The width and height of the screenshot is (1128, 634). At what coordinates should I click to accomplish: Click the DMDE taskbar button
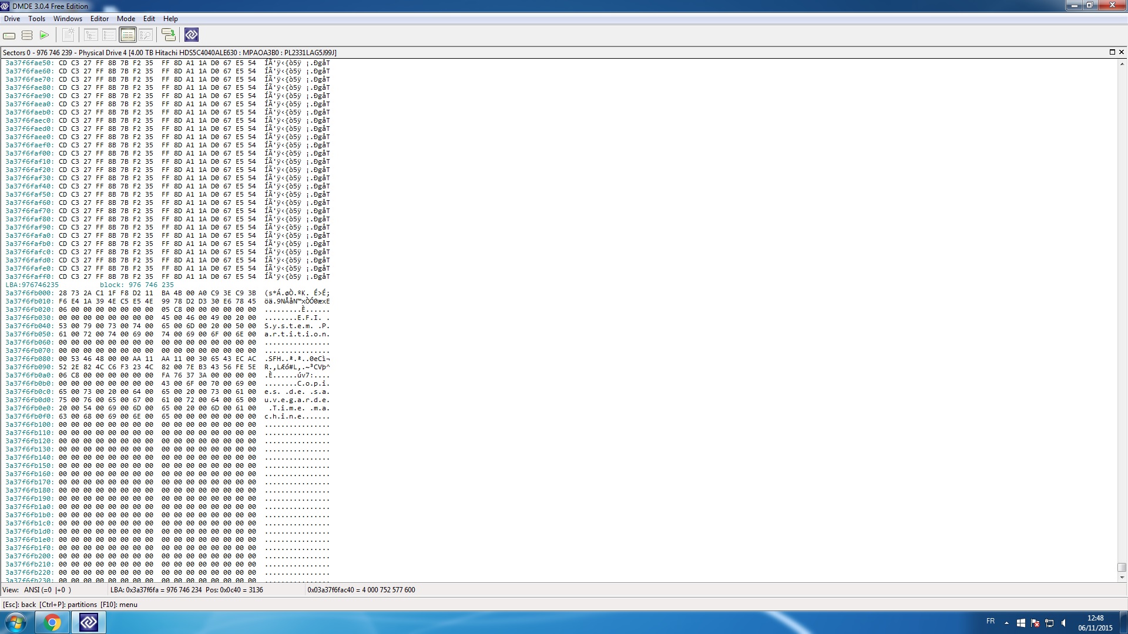pyautogui.click(x=89, y=622)
